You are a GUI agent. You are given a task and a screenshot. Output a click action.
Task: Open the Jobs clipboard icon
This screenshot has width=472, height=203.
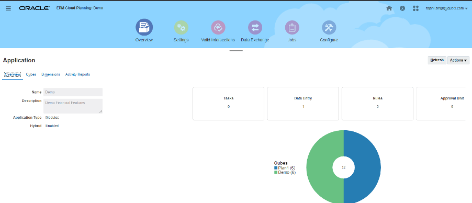coord(292,28)
